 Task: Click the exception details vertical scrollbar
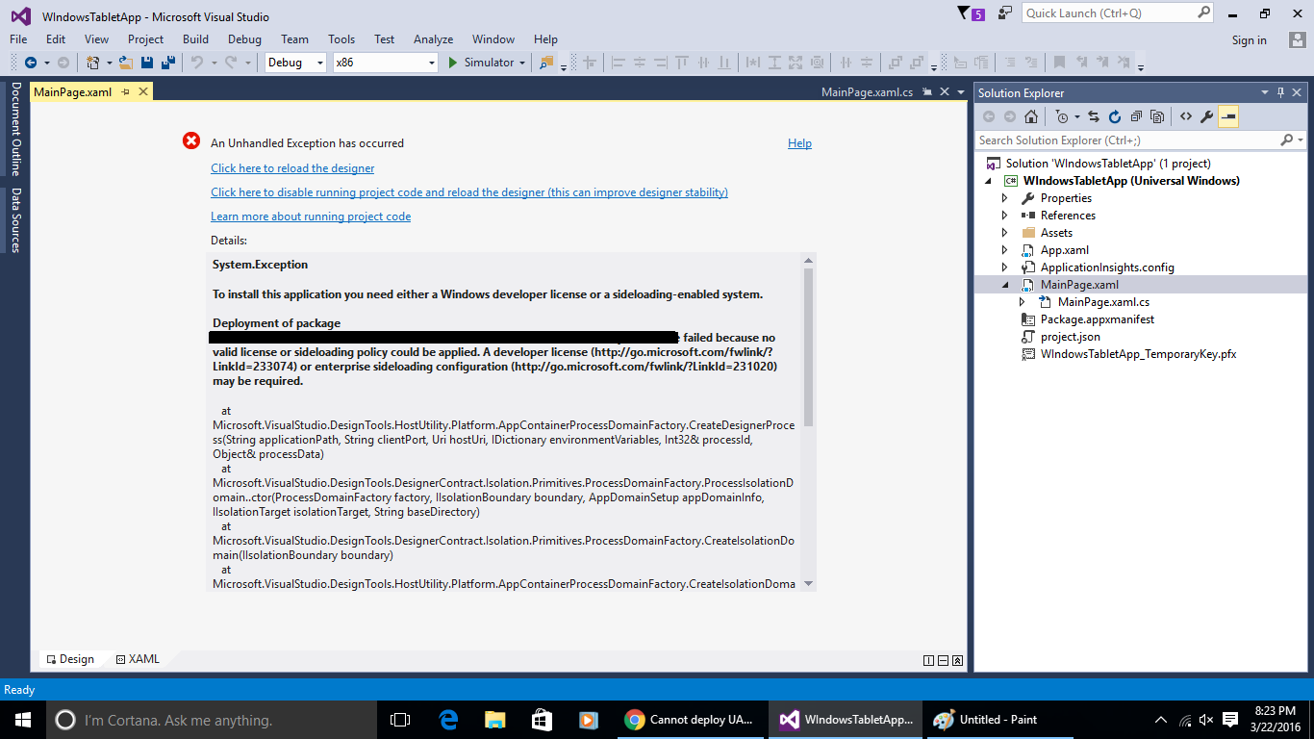pyautogui.click(x=808, y=347)
